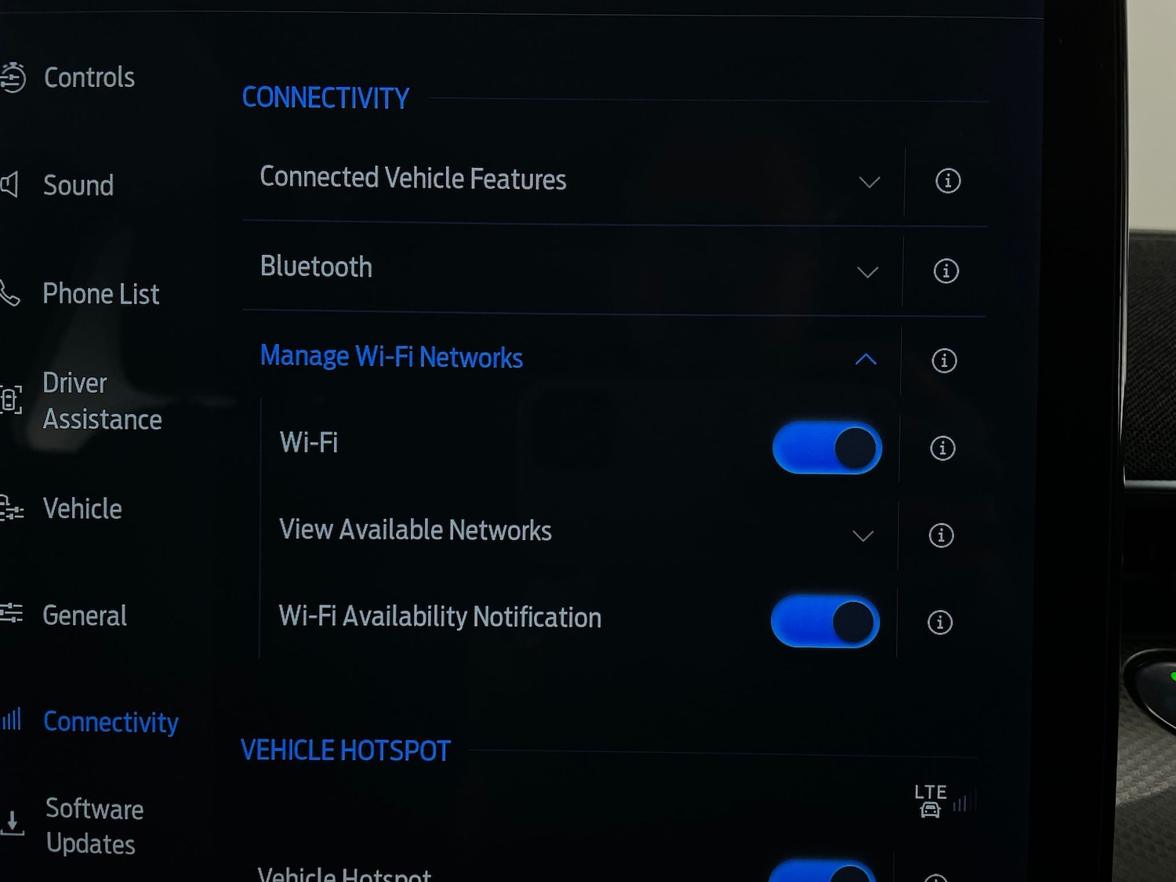Turn off the Wi-Fi switch
Screen dimensions: 1176x882
click(827, 448)
